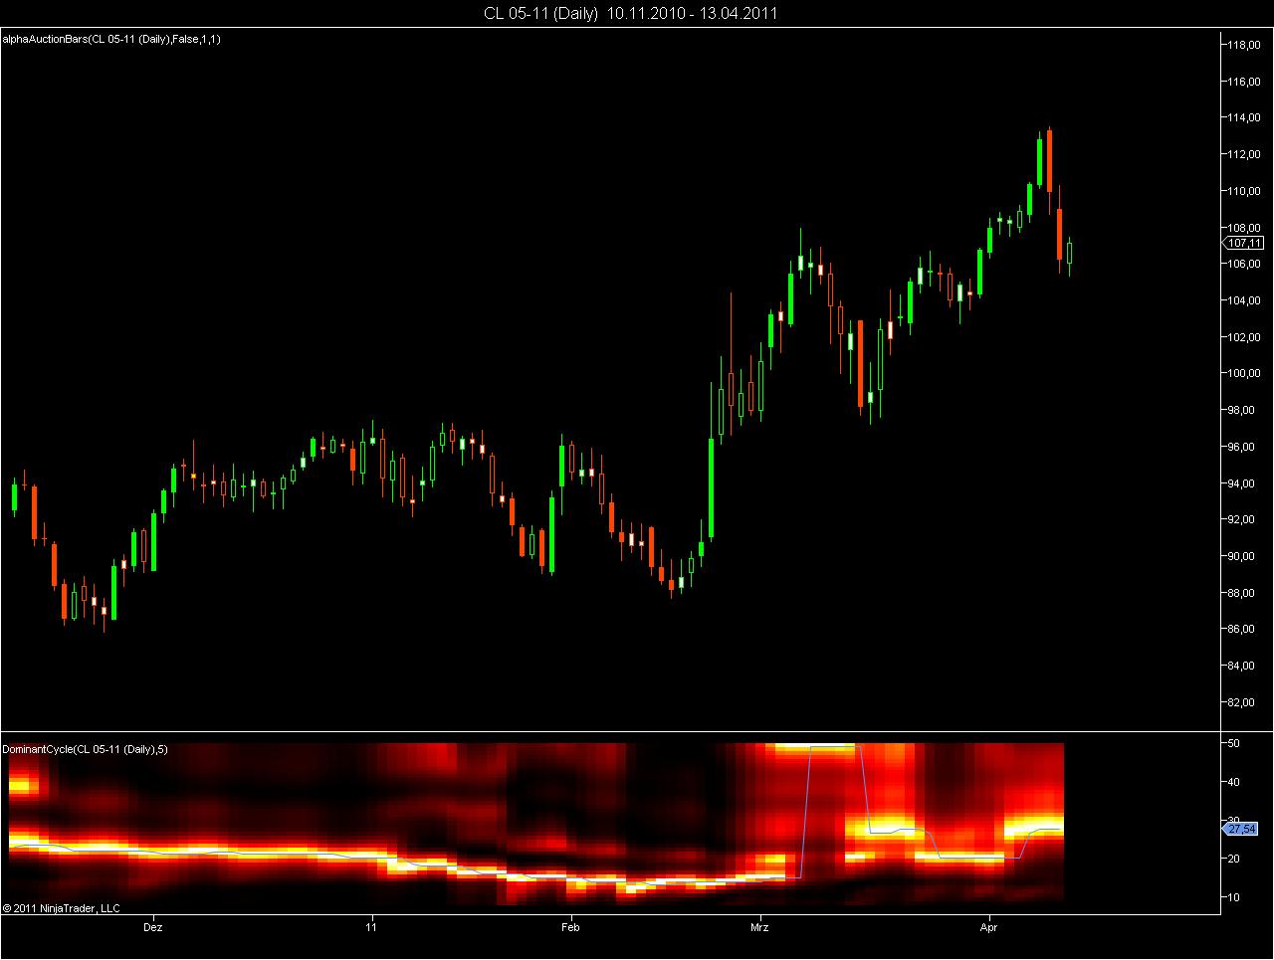
Task: Click the 118,00 price axis label
Action: tap(1245, 45)
